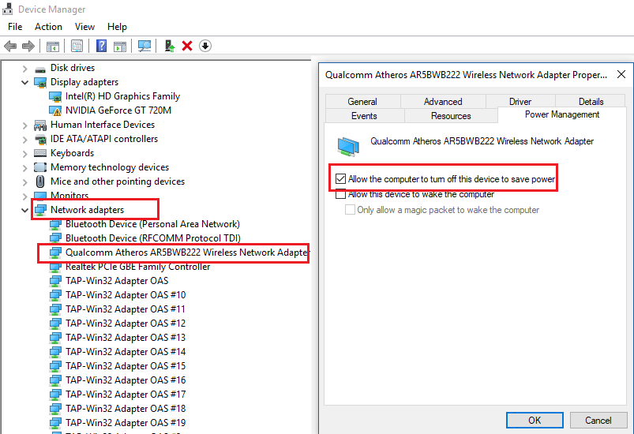Screen dimensions: 634x434
Task: Expand the Keyboards node
Action: tap(24, 154)
